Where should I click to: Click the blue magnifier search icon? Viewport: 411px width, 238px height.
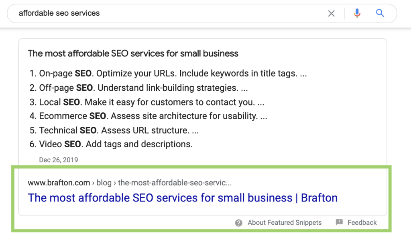tap(380, 13)
